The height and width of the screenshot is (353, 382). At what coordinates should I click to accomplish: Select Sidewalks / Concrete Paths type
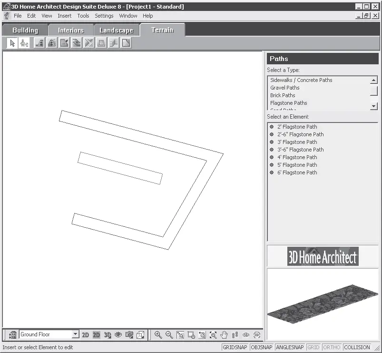(301, 80)
